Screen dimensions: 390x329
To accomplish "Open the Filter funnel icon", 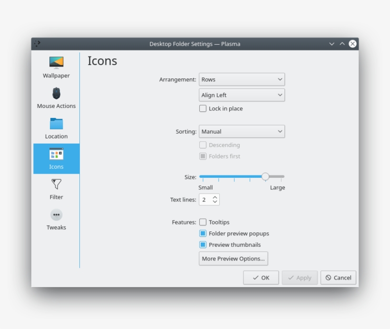I will point(56,184).
